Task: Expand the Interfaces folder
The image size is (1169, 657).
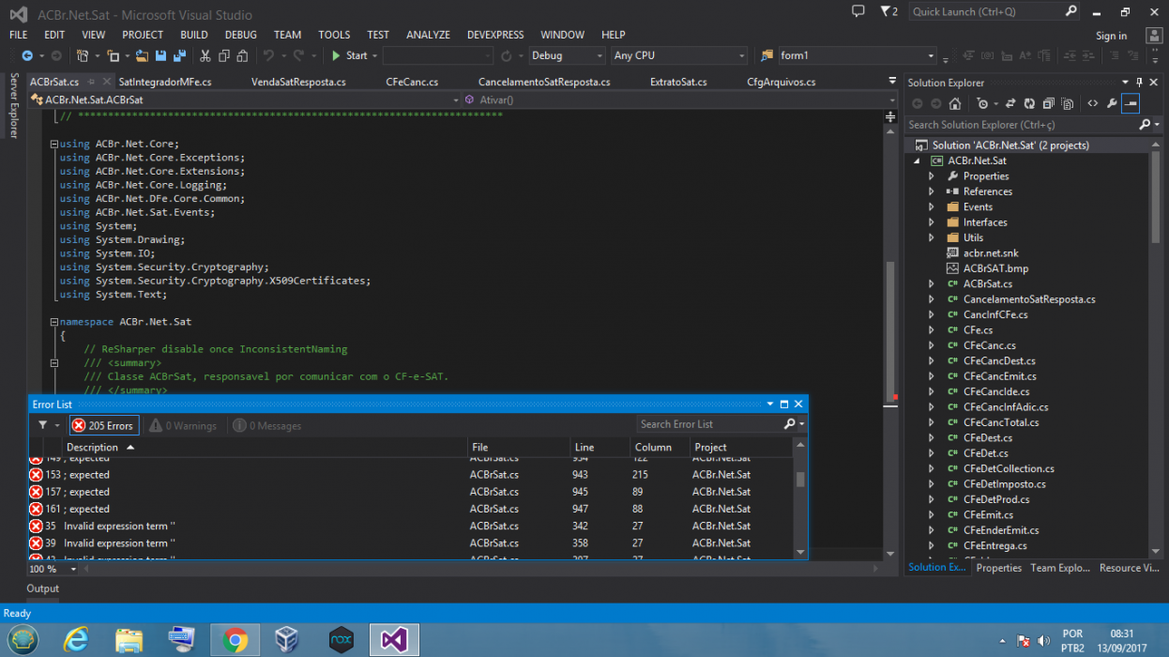Action: 932,222
